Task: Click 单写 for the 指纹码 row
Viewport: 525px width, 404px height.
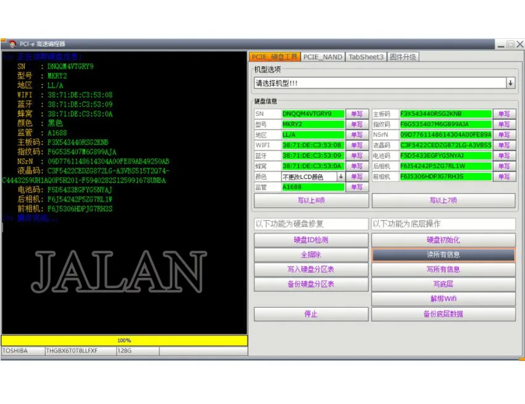Action: pos(504,124)
